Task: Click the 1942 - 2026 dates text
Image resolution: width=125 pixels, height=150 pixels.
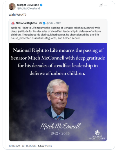Action: [60, 133]
